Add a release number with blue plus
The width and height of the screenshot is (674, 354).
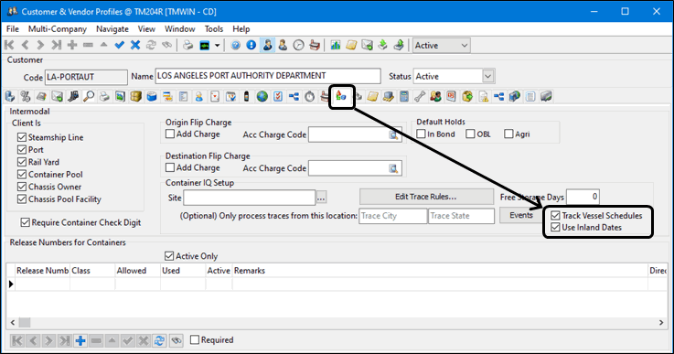coord(80,340)
